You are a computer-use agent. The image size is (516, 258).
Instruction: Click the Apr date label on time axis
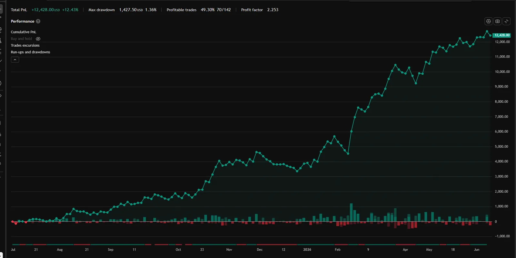(x=405, y=250)
